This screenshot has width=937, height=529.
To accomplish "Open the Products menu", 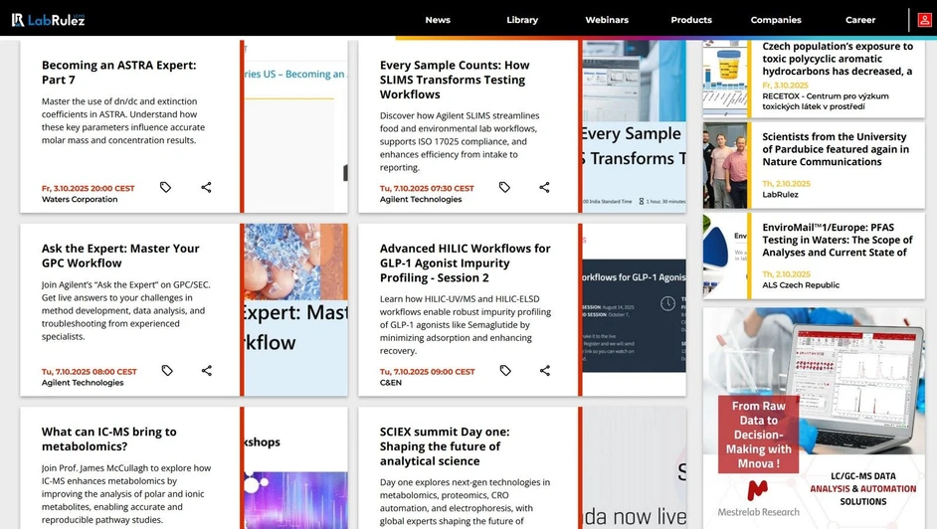I will [x=691, y=20].
